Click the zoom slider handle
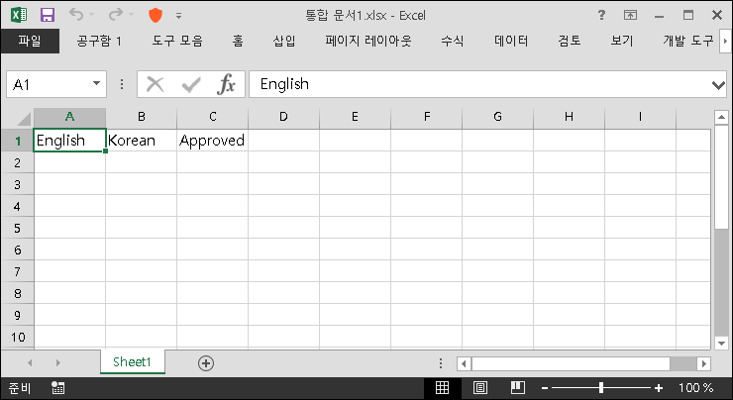 point(601,388)
